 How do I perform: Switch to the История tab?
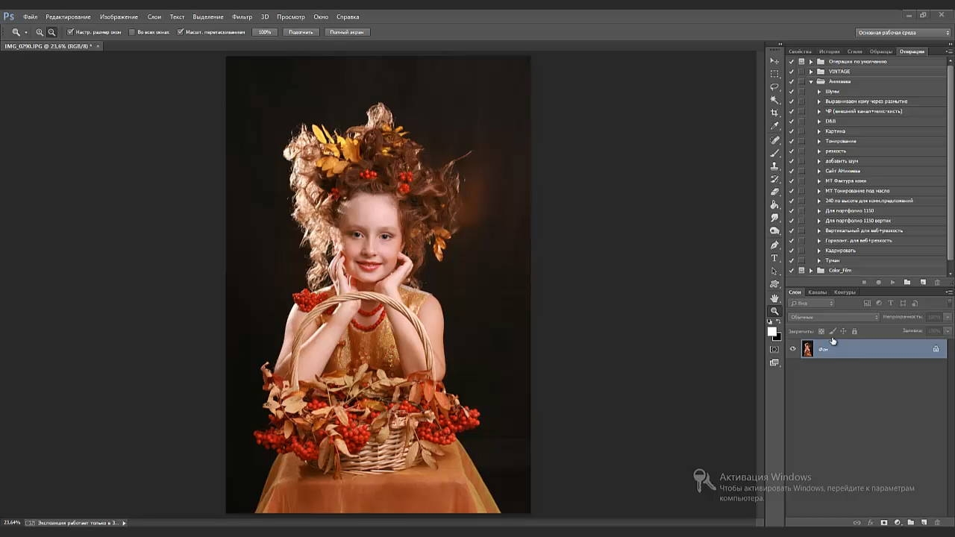[829, 51]
